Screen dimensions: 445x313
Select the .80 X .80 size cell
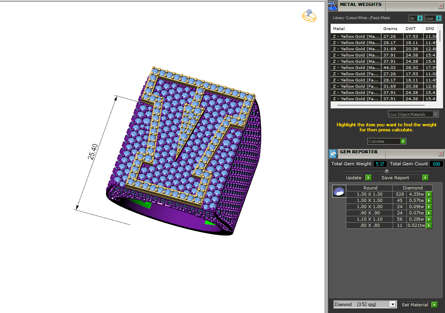370,225
